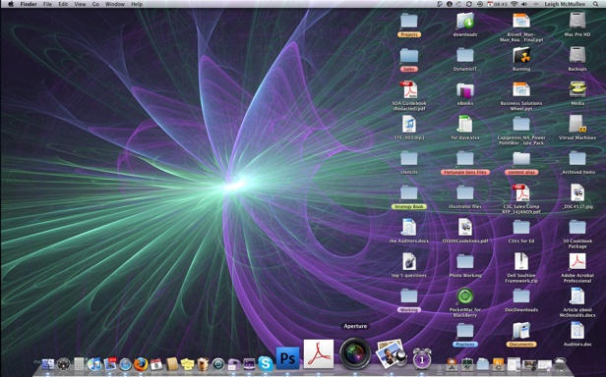Select the illustrator files folder

(x=465, y=192)
